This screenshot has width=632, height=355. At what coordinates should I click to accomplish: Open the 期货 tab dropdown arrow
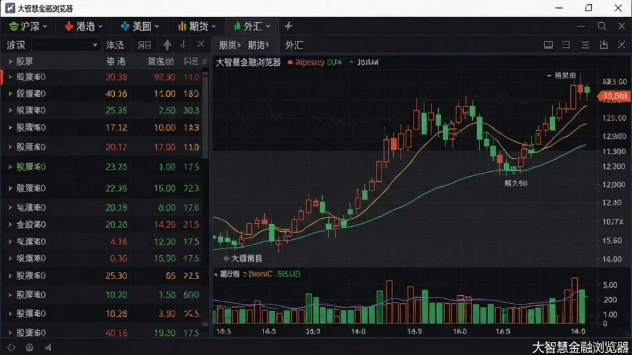tap(214, 27)
